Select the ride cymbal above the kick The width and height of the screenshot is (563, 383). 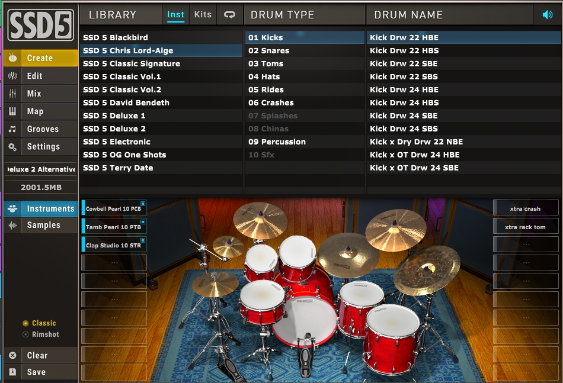348,255
